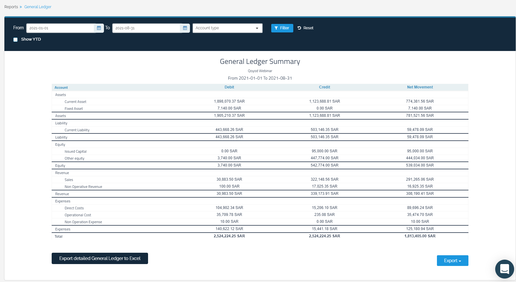This screenshot has width=516, height=282.
Task: Click the Account column header
Action: (61, 87)
